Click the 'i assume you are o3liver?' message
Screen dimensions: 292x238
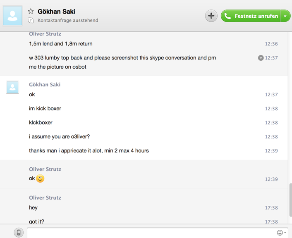59,137
